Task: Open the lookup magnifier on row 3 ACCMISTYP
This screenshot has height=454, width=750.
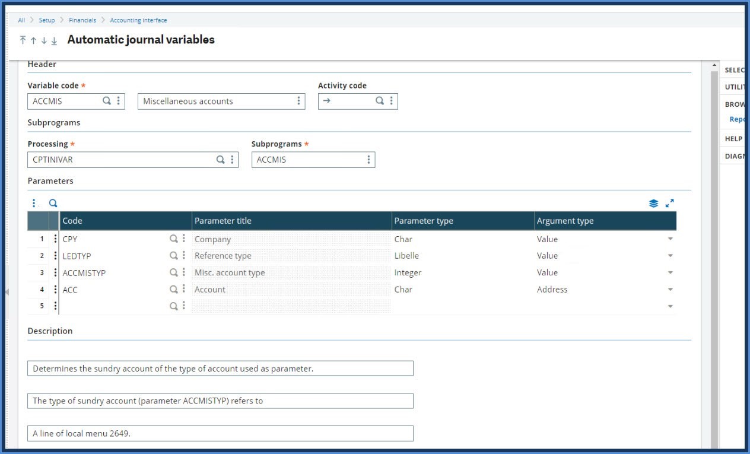Action: coord(174,272)
